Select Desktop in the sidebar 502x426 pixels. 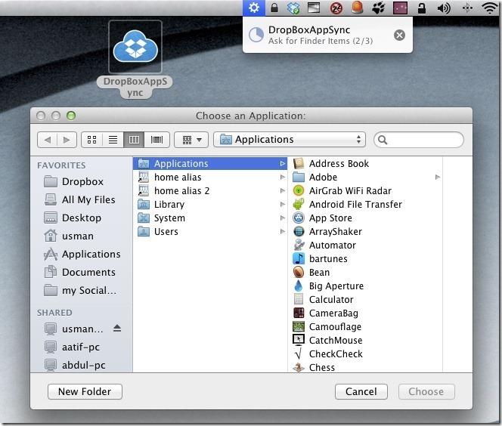click(x=73, y=218)
